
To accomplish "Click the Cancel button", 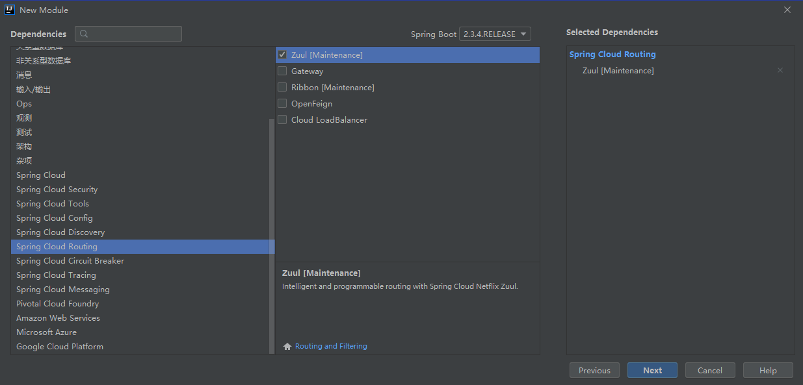I will (710, 370).
